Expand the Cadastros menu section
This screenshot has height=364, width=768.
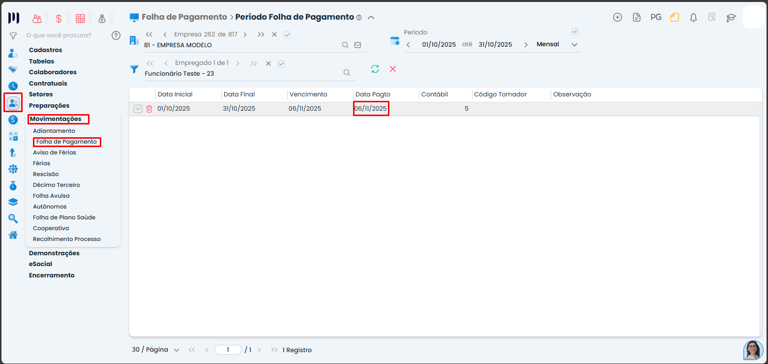tap(46, 50)
